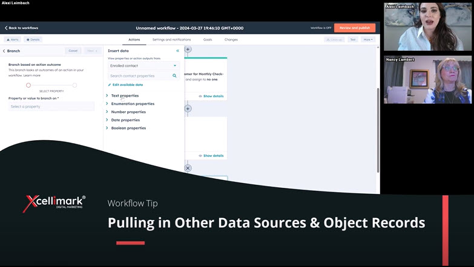The height and width of the screenshot is (267, 474).
Task: Click 'Branch based on action outcome' heading
Action: [x=35, y=65]
